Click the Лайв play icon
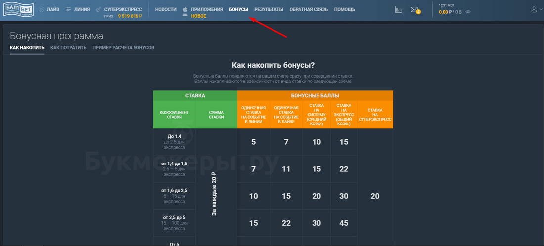Screen dimensions: 544x246 point(41,9)
